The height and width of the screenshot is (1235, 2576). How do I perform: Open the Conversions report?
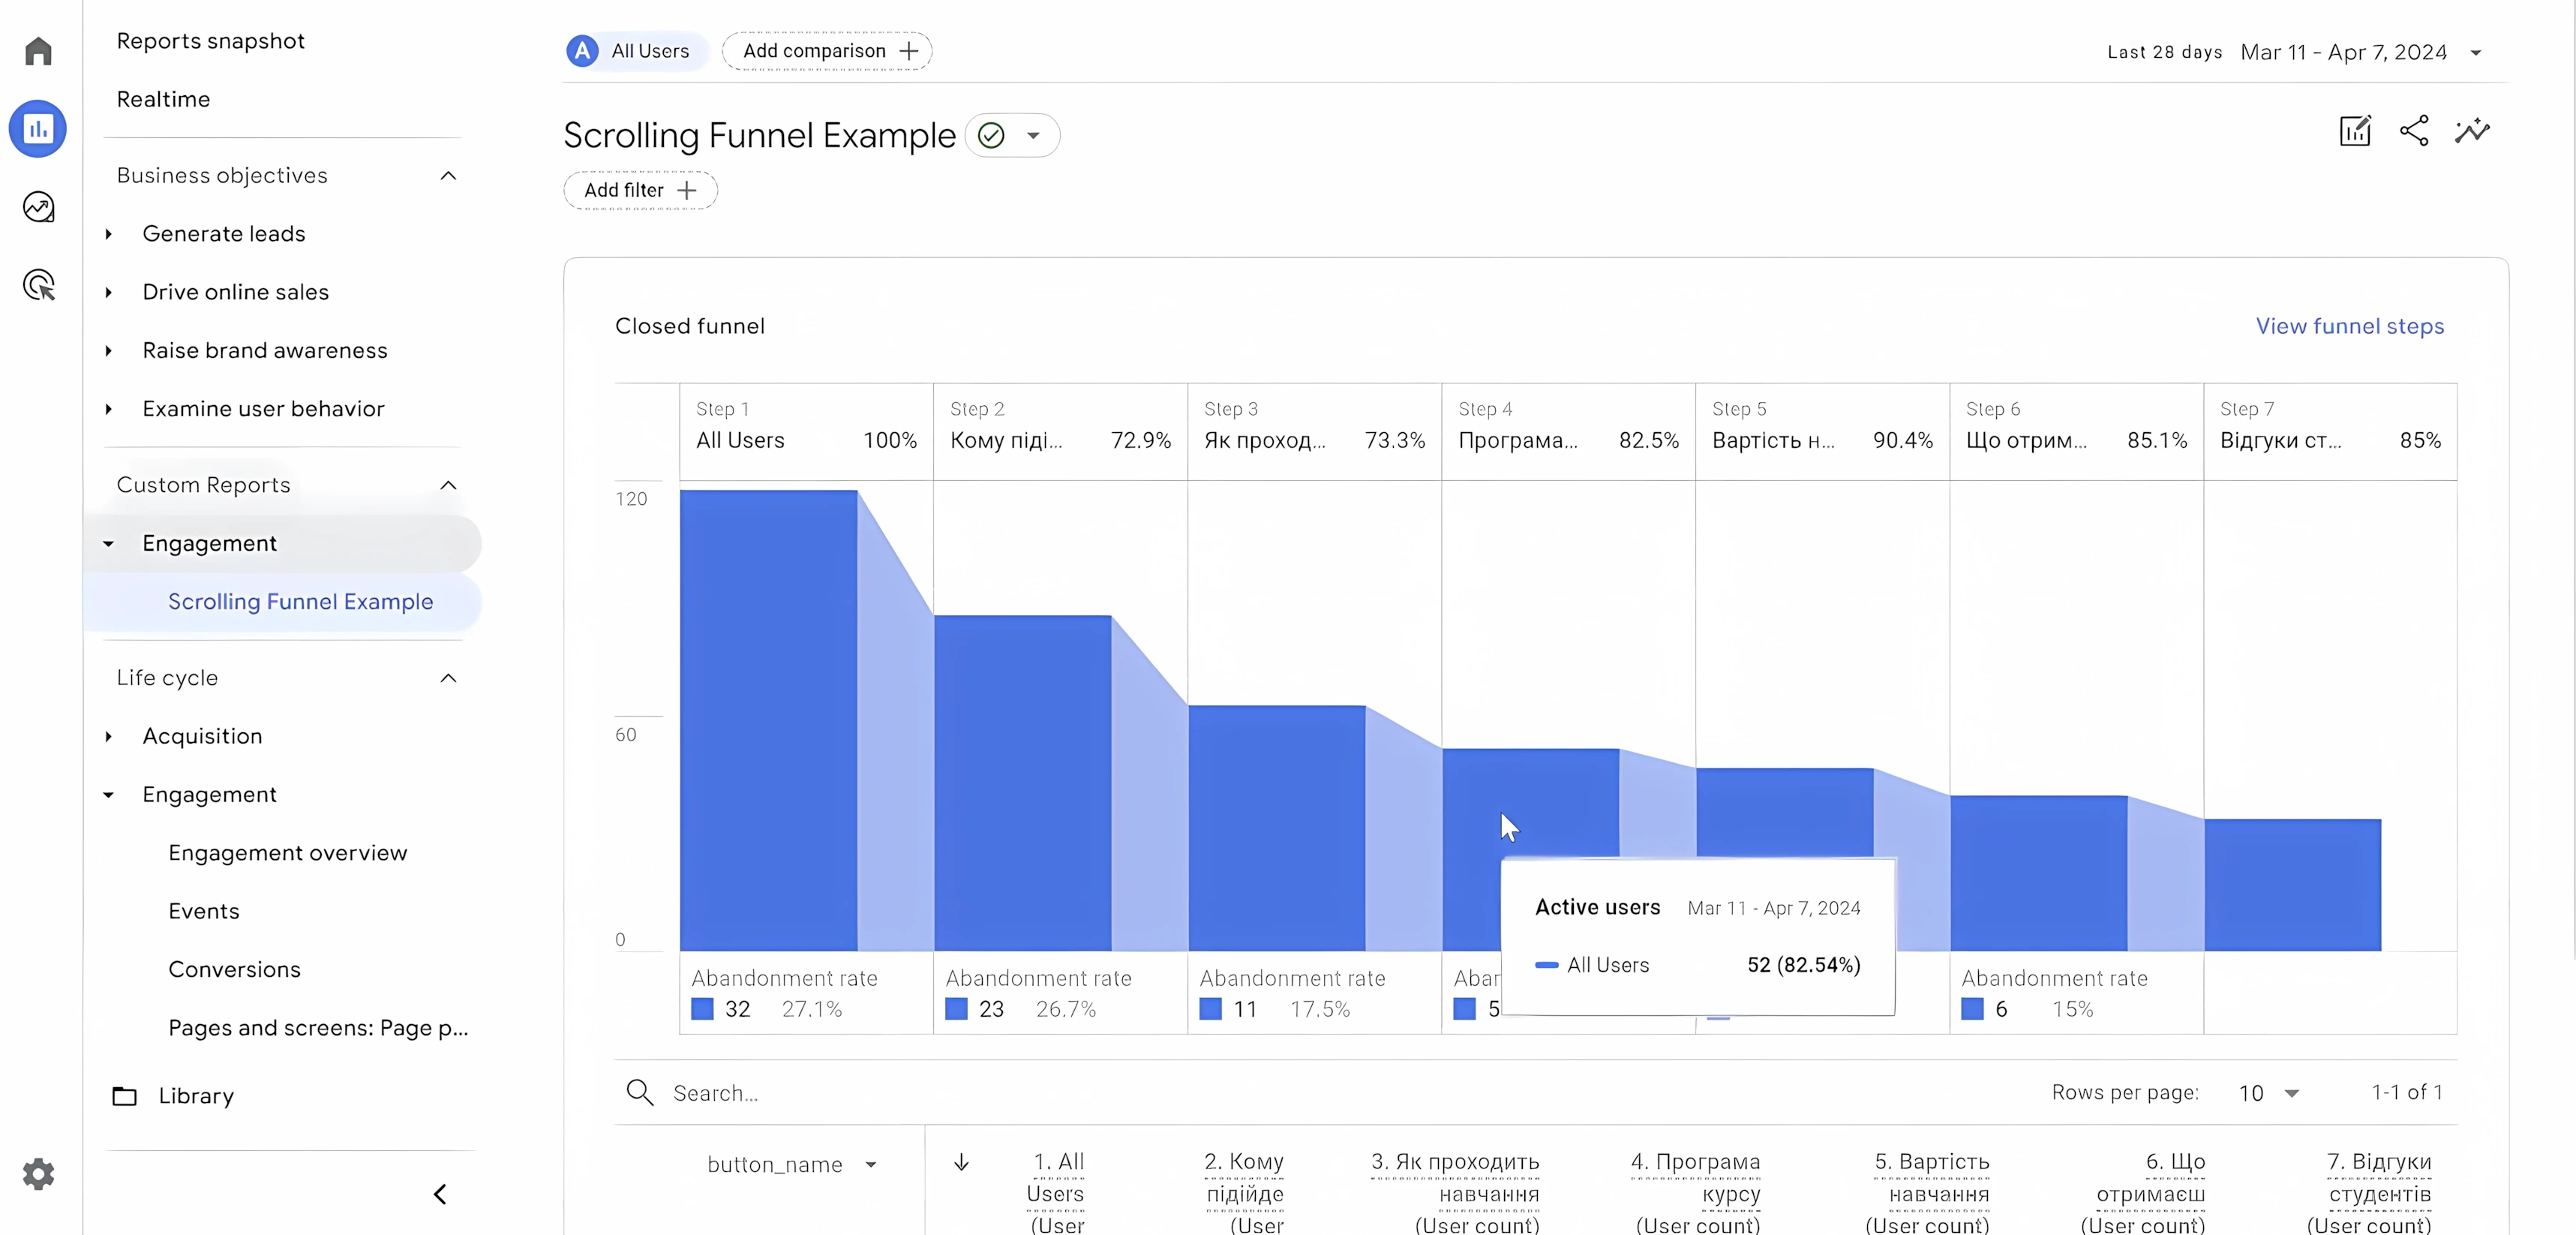[x=234, y=969]
